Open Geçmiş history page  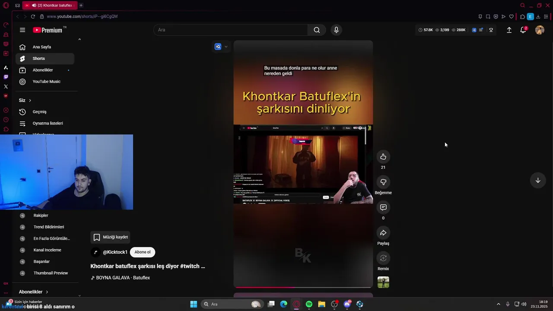[45, 112]
